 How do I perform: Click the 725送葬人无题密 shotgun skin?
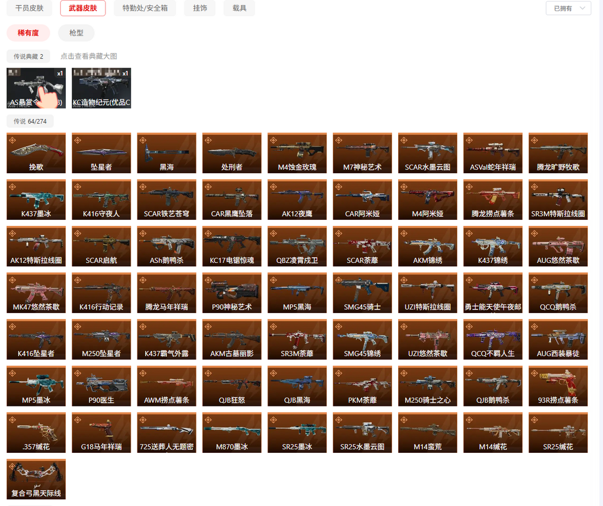tap(166, 432)
